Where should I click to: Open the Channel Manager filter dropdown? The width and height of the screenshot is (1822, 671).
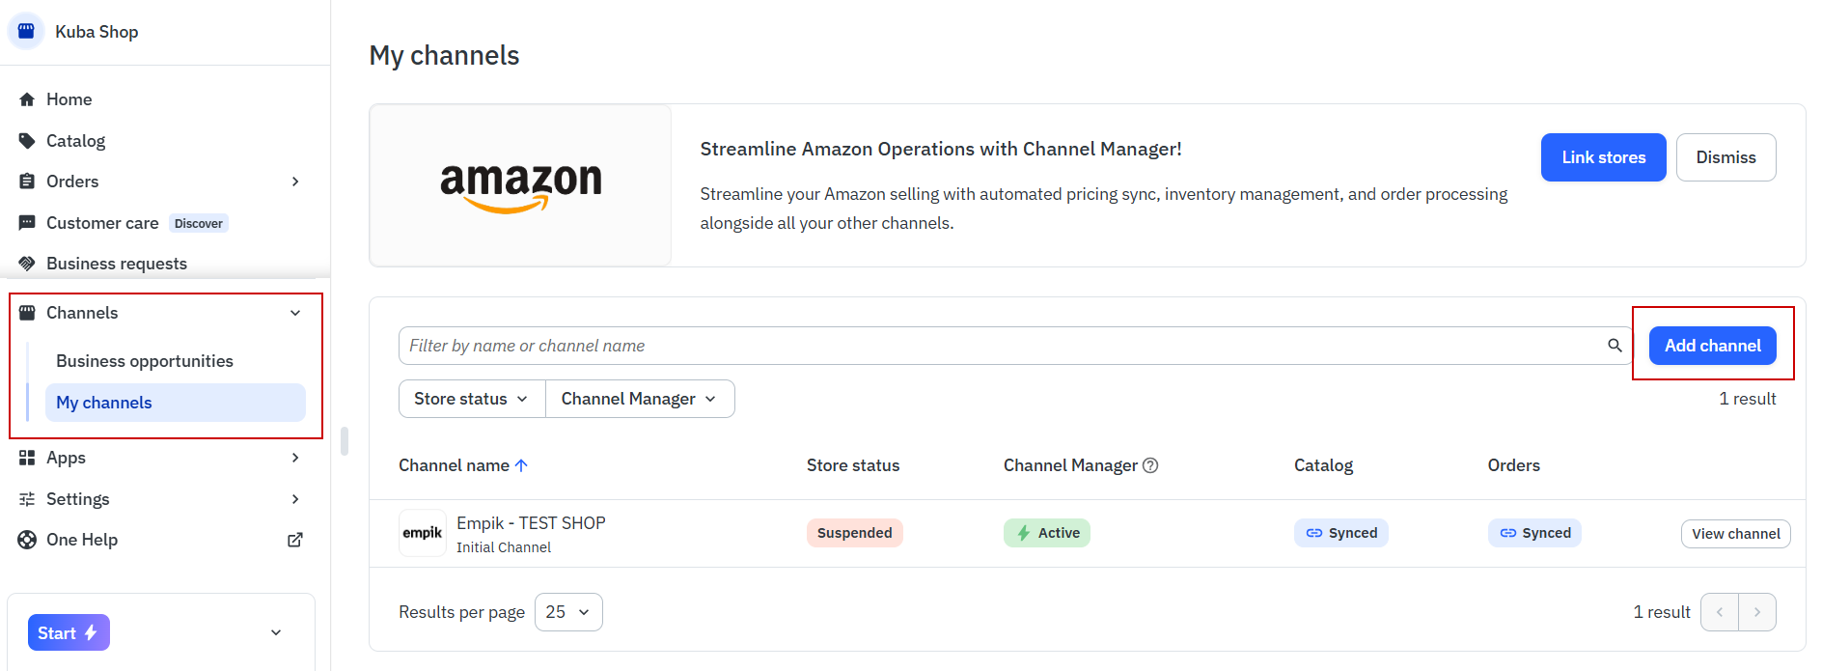639,399
